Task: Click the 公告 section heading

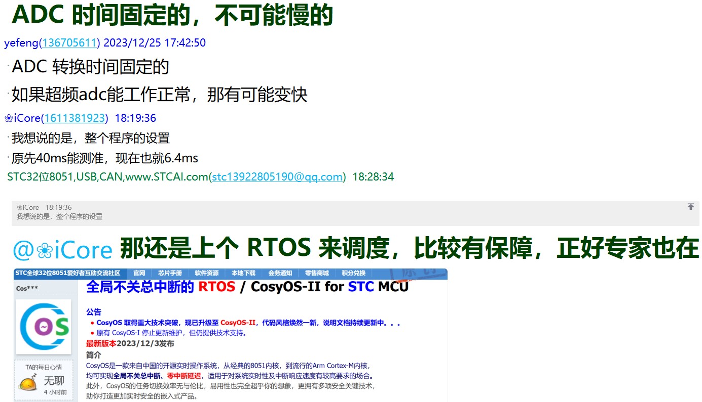Action: tap(94, 312)
